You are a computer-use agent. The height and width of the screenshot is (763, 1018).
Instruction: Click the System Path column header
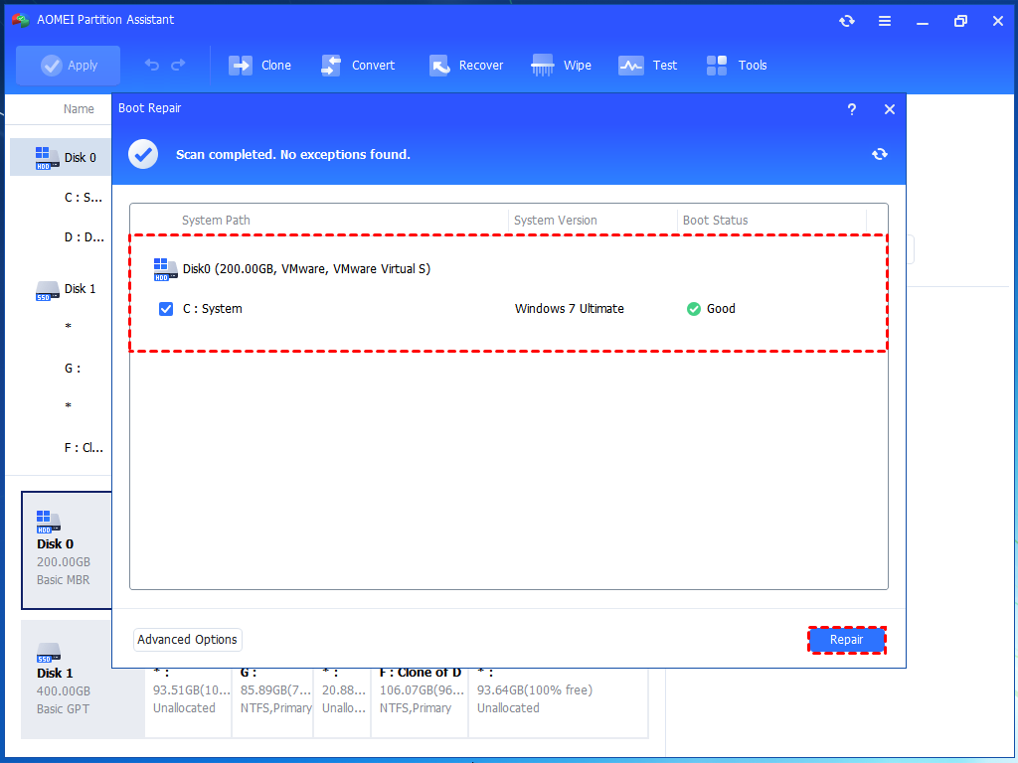point(216,220)
